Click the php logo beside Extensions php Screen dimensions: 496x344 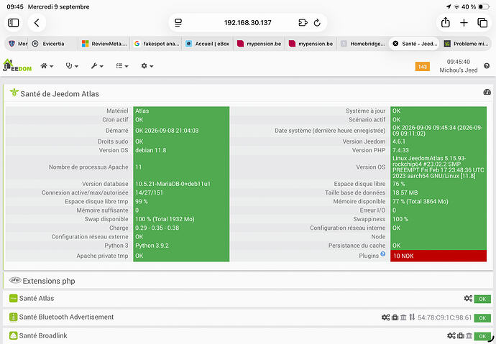point(15,280)
